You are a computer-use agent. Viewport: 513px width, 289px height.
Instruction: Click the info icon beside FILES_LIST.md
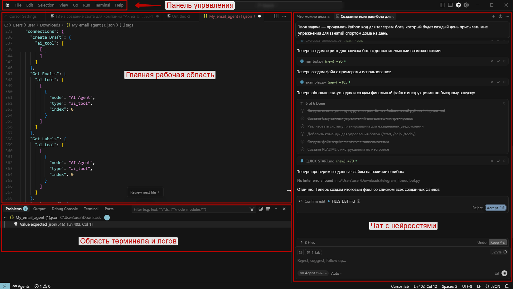359,201
